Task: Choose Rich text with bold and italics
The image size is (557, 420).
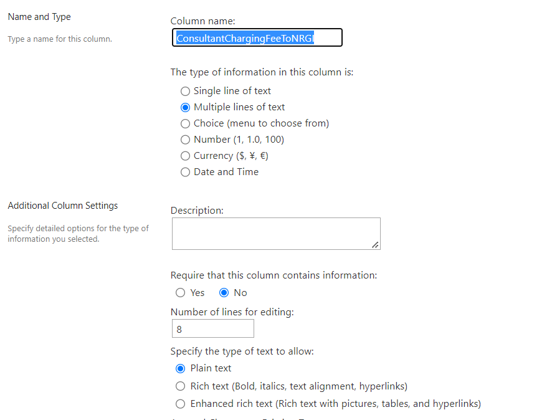Action: click(180, 386)
